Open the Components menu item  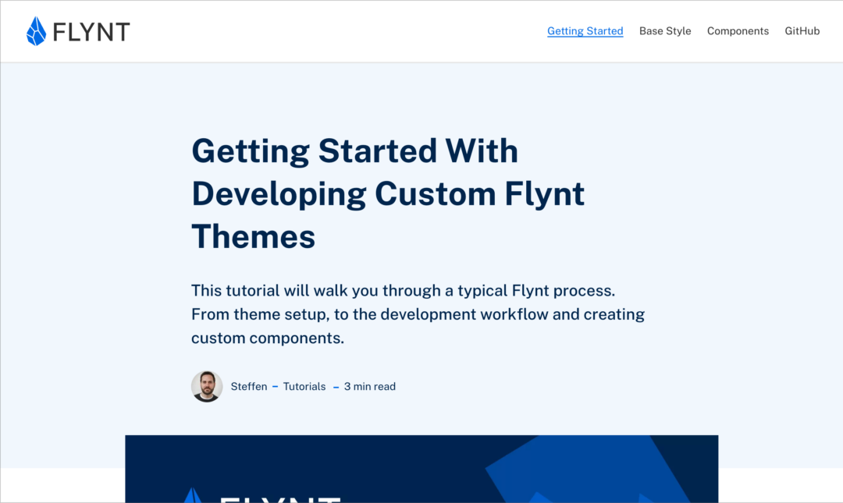(x=738, y=31)
